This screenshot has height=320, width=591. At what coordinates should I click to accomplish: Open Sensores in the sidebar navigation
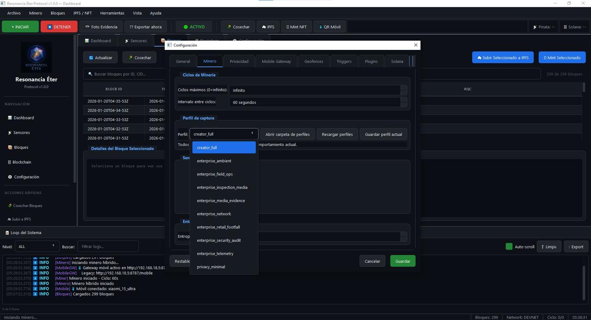coord(21,133)
